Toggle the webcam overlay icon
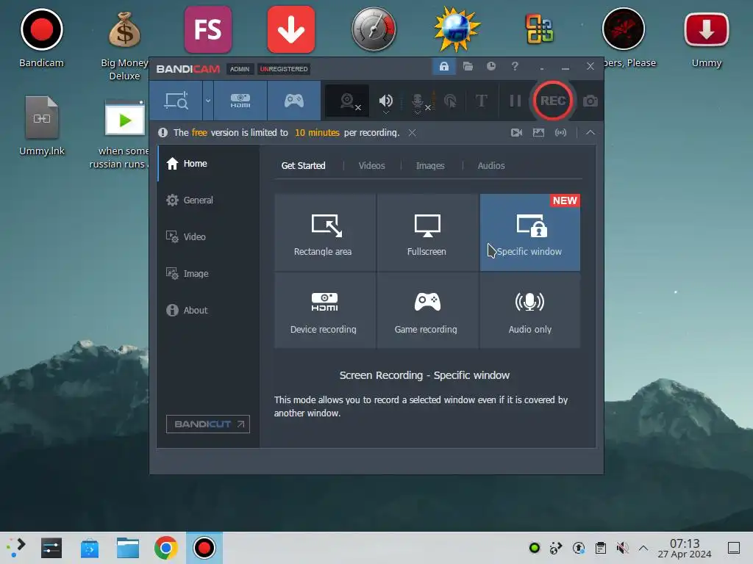753x564 pixels. (347, 101)
